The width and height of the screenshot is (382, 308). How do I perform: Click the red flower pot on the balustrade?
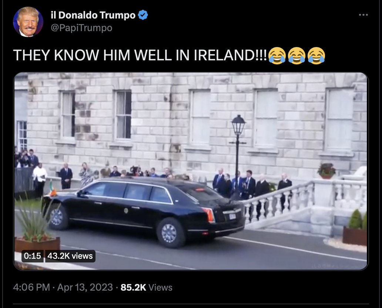(326, 171)
